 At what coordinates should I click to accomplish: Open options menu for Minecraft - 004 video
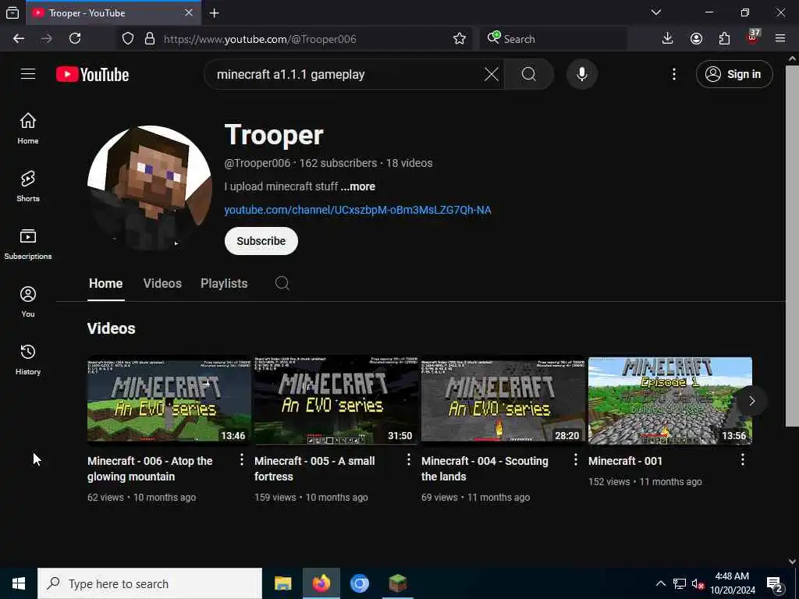pos(576,460)
